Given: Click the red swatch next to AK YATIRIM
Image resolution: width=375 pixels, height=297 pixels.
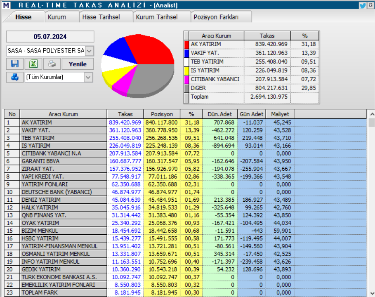Looking at the screenshot, I should [187, 44].
